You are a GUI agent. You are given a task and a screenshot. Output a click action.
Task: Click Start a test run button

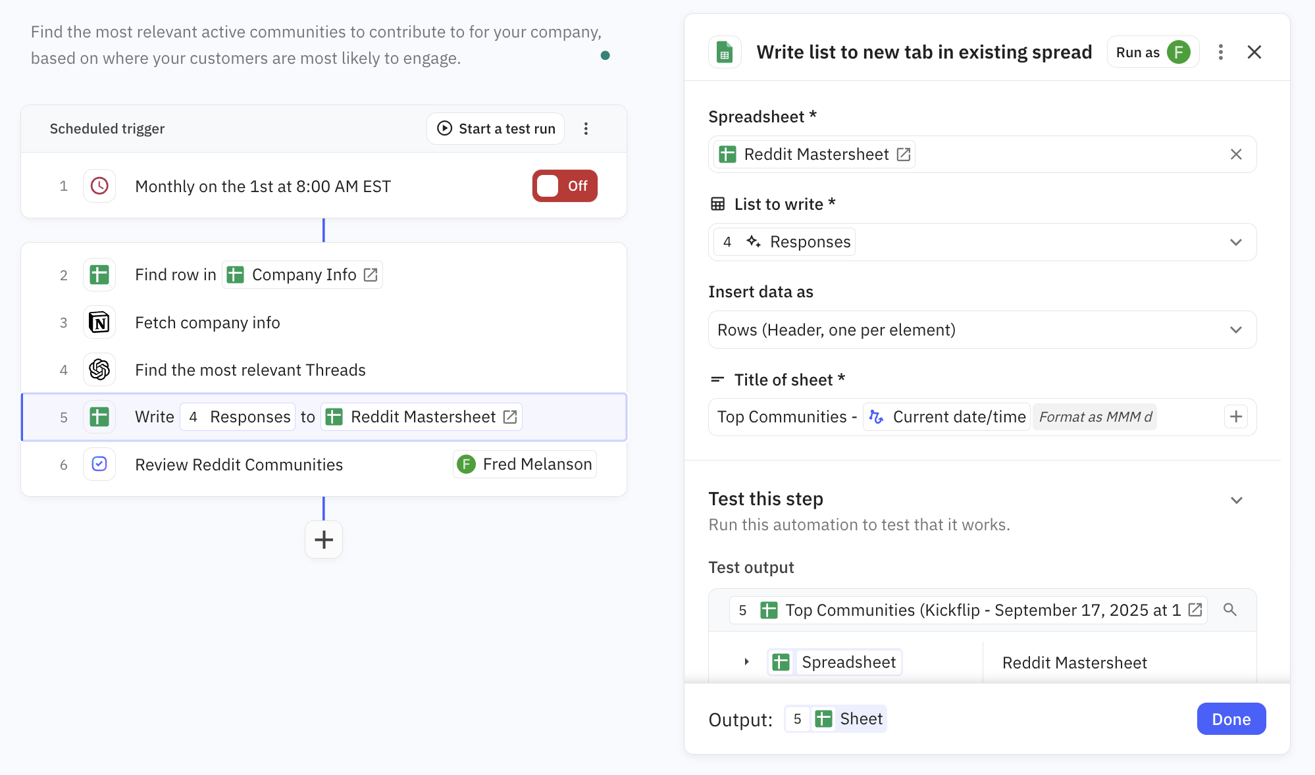click(x=496, y=129)
